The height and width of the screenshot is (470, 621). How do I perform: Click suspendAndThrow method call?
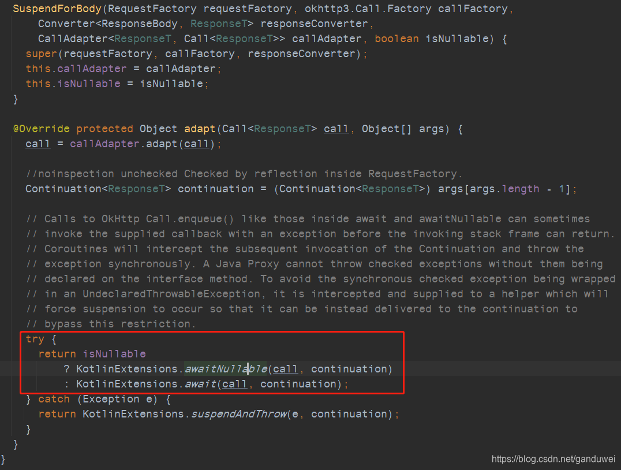click(239, 414)
